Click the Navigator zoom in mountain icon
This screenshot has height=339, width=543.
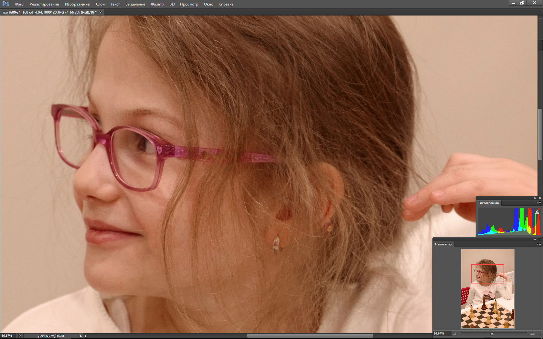532,334
